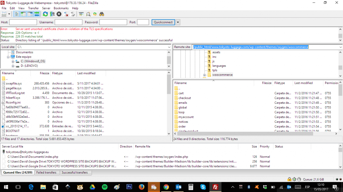Sort remote files by Last modified column
This screenshot has height=192, width=343.
pos(308,83)
